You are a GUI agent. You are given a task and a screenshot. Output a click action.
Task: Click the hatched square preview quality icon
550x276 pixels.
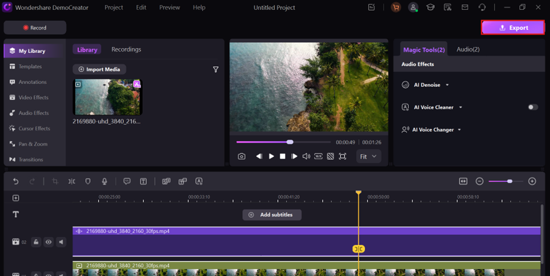click(x=330, y=156)
